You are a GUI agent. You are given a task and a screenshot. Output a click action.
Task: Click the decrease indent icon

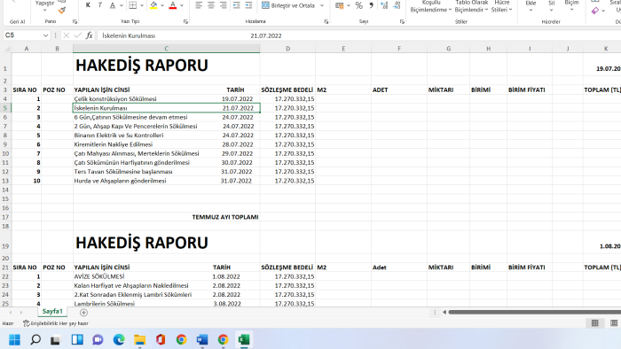[237, 5]
